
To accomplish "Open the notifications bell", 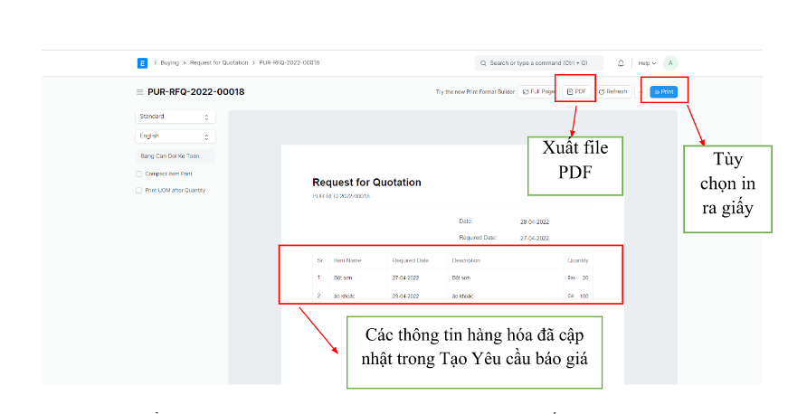I will [x=621, y=63].
